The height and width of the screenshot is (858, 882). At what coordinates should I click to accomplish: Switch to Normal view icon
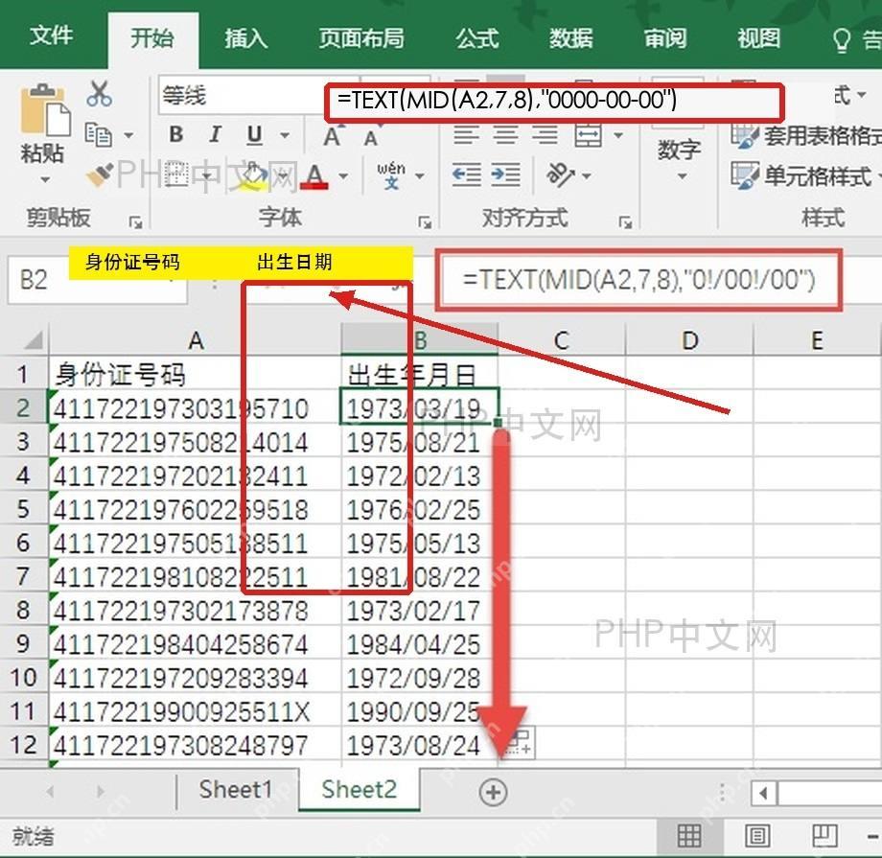pos(688,836)
